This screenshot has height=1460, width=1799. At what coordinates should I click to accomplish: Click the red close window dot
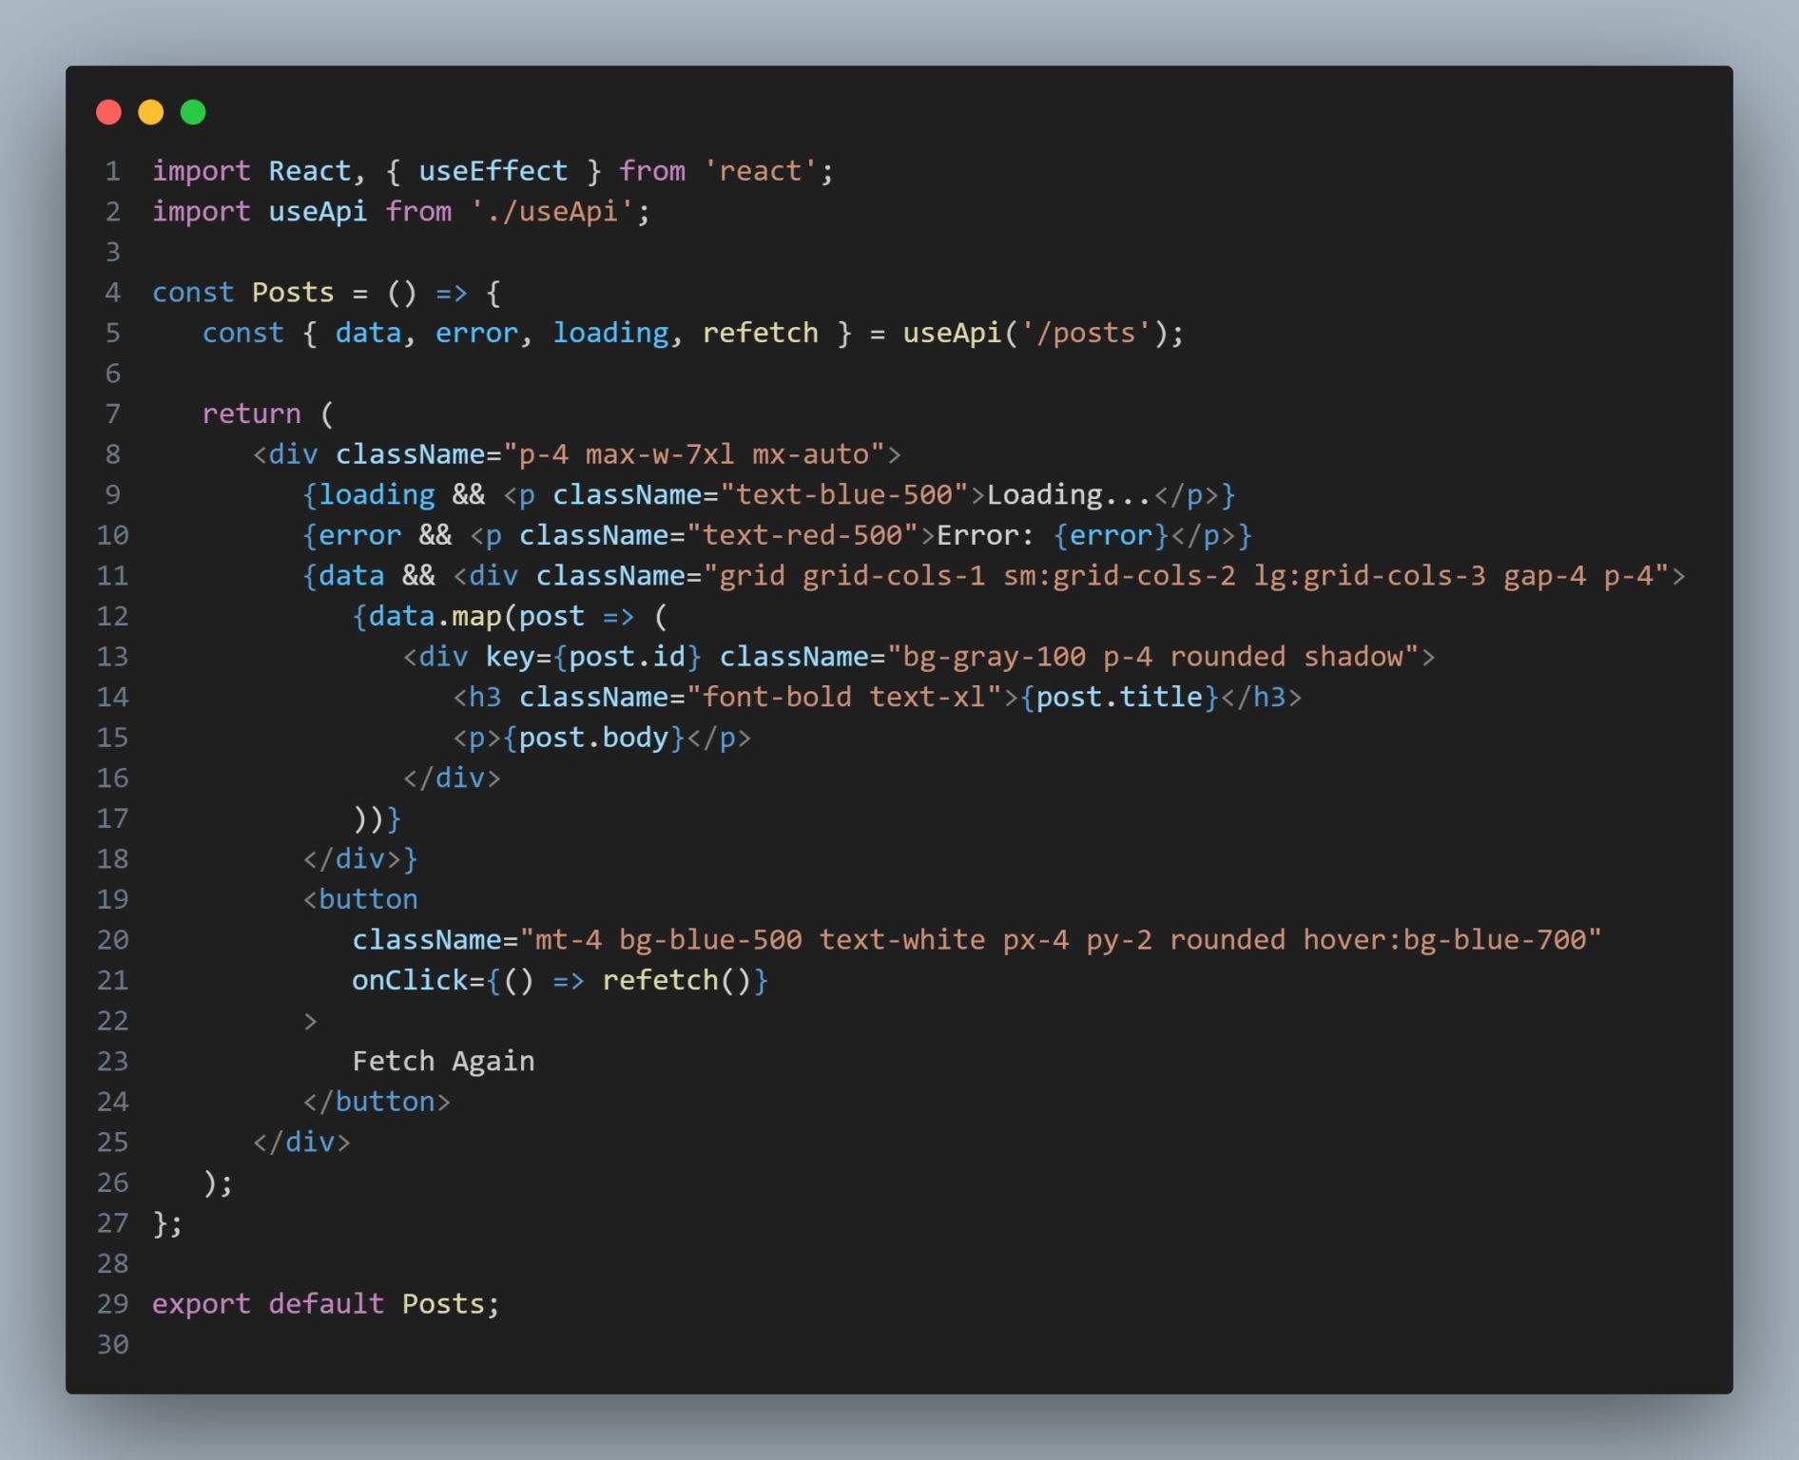(x=109, y=112)
